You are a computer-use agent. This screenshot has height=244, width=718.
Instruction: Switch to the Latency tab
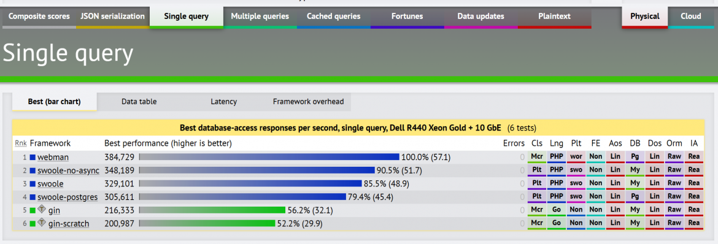point(223,102)
